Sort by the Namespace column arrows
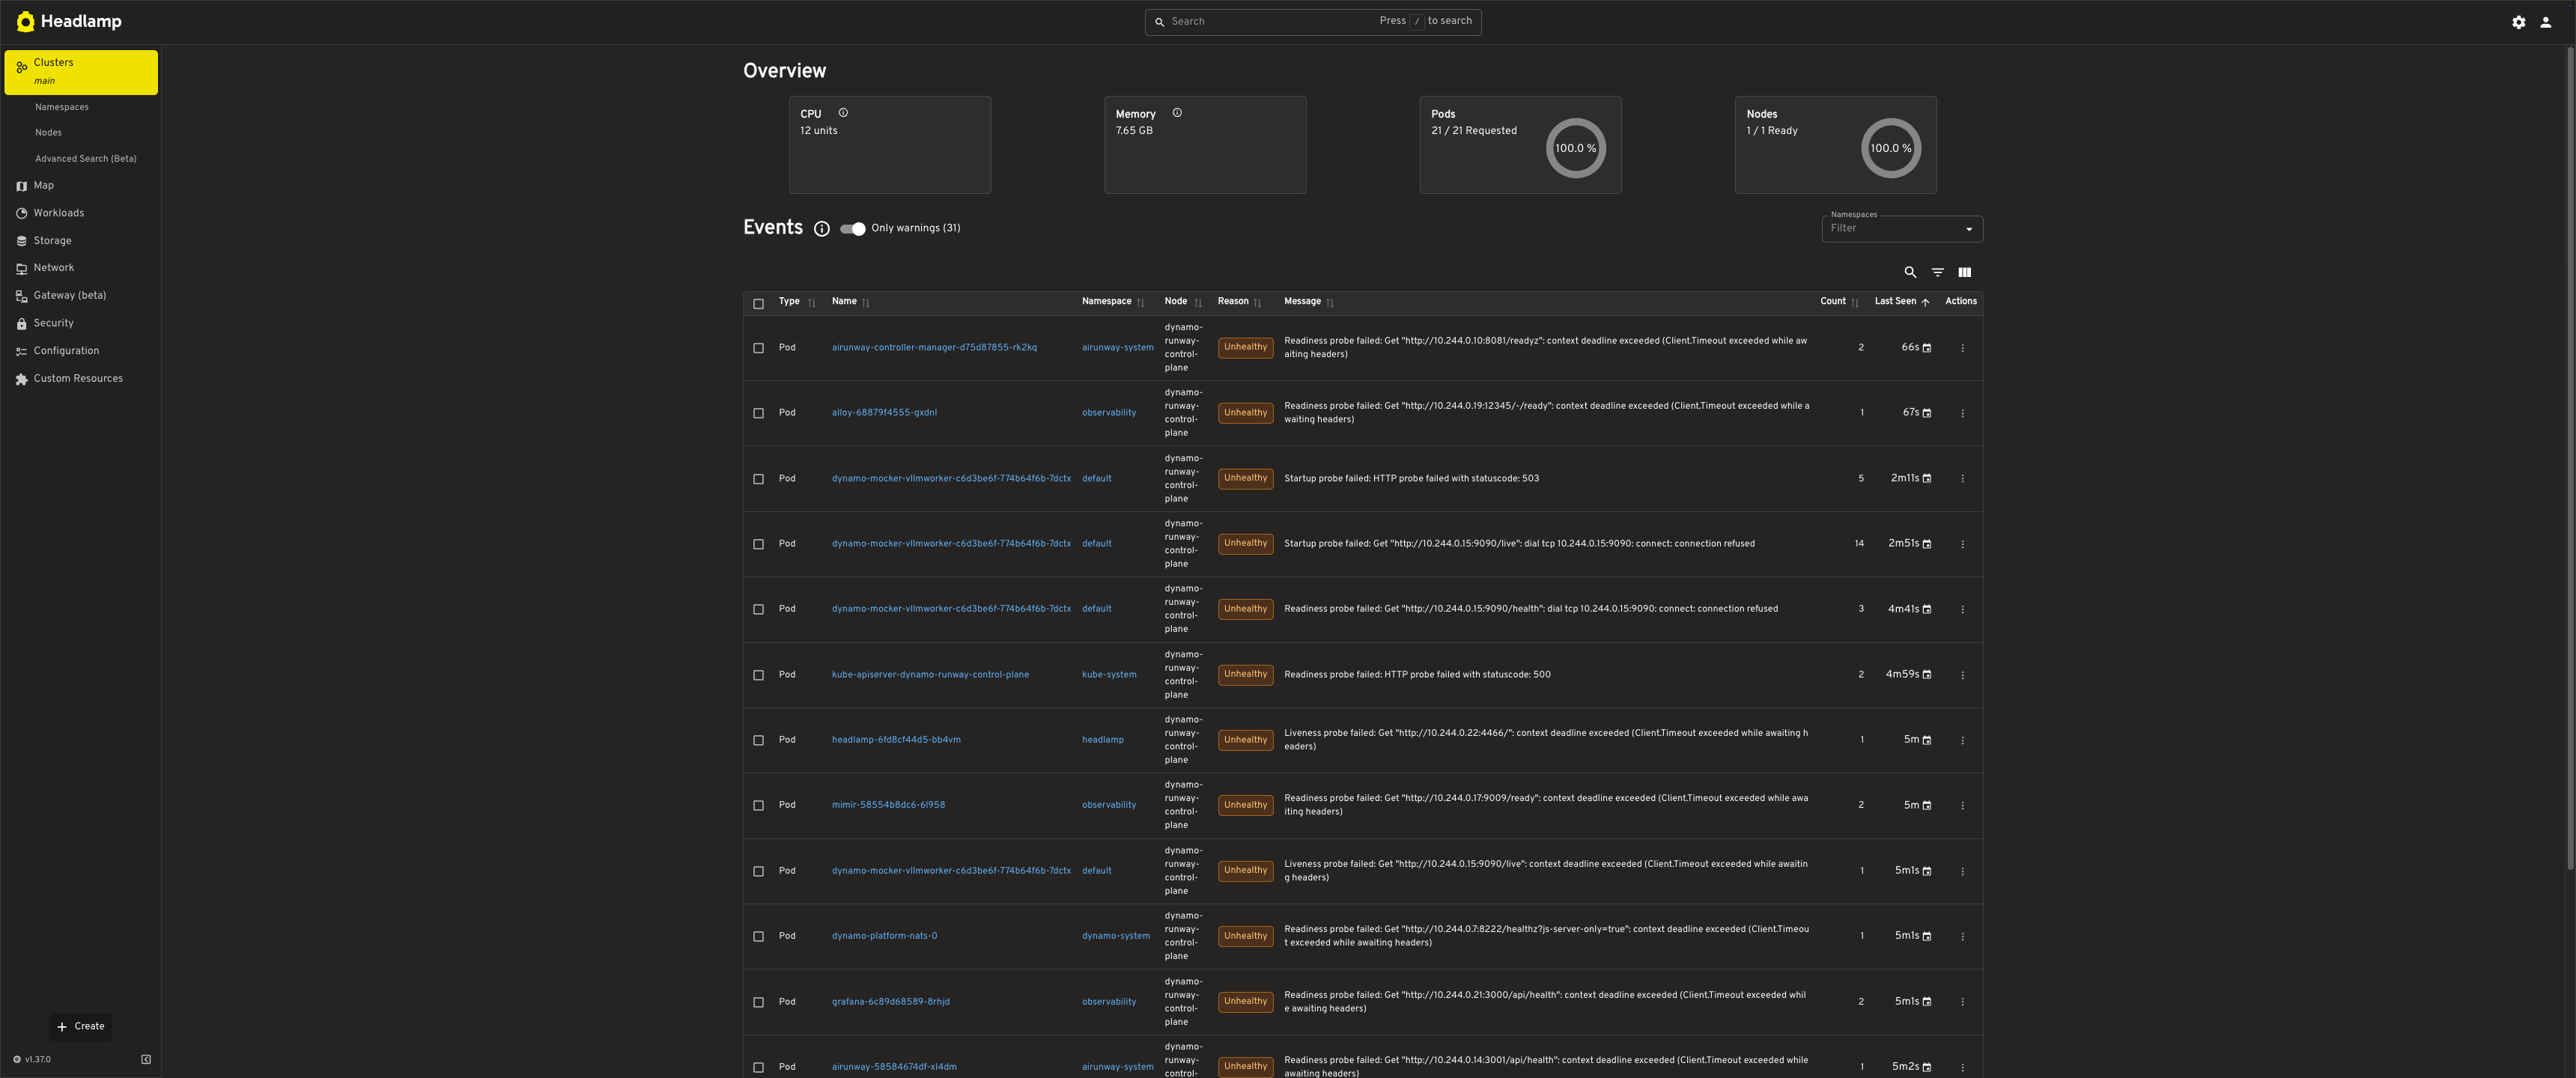2576x1078 pixels. [x=1140, y=303]
